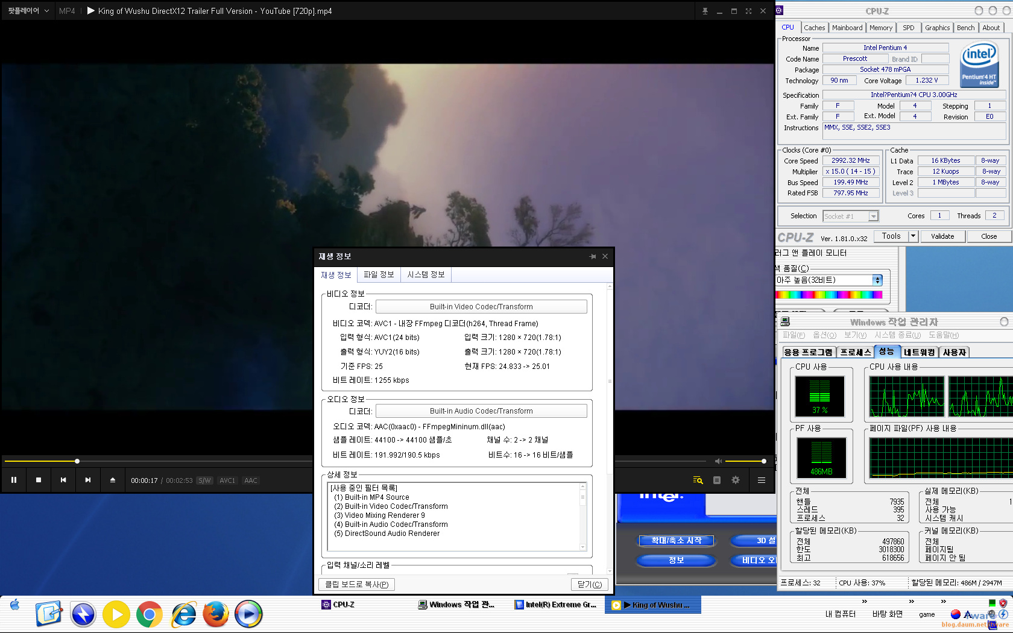This screenshot has height=633, width=1013.
Task: Pin PotPlayer window always on top
Action: (x=705, y=11)
